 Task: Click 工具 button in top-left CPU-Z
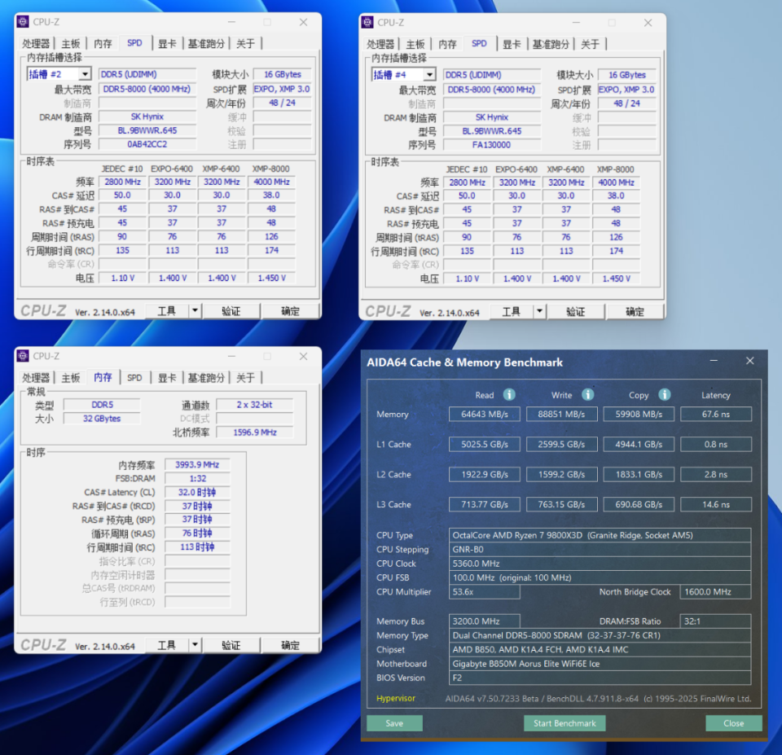[166, 311]
